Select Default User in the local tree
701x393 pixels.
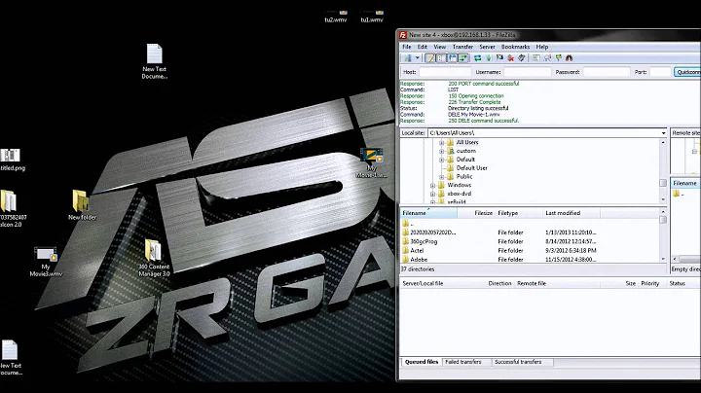(471, 168)
